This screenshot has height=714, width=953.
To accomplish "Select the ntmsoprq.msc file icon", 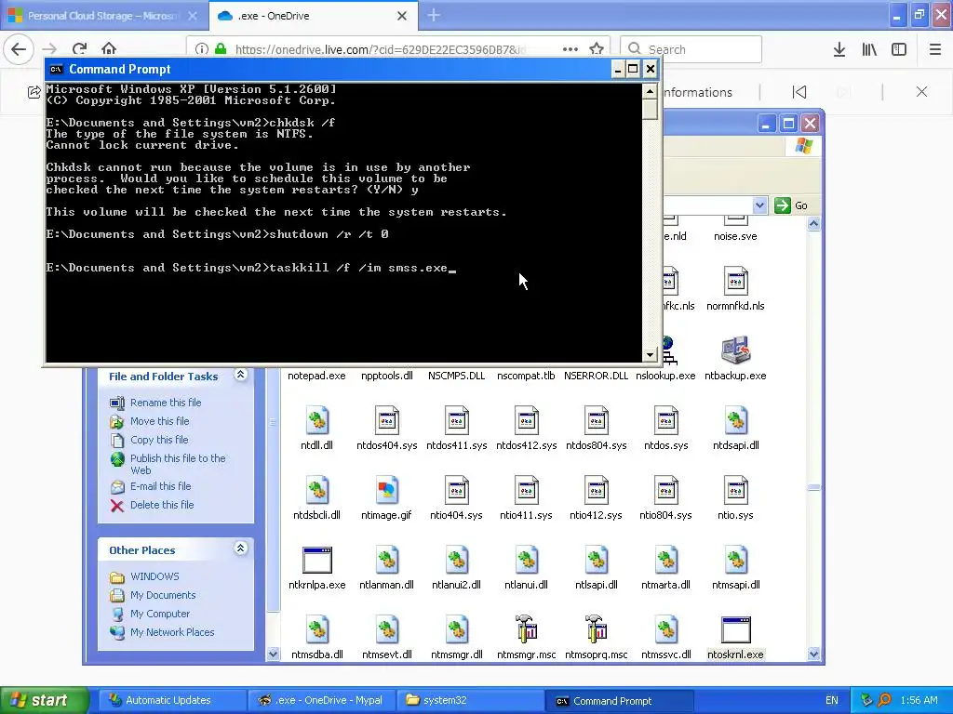I will [x=597, y=629].
